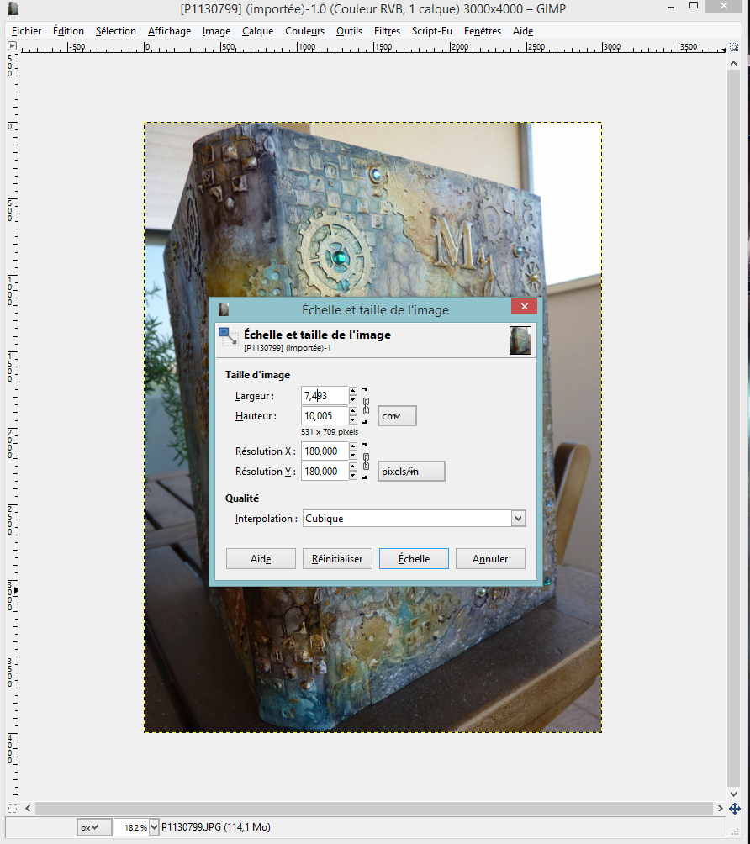Click the Qualité section label

[242, 498]
